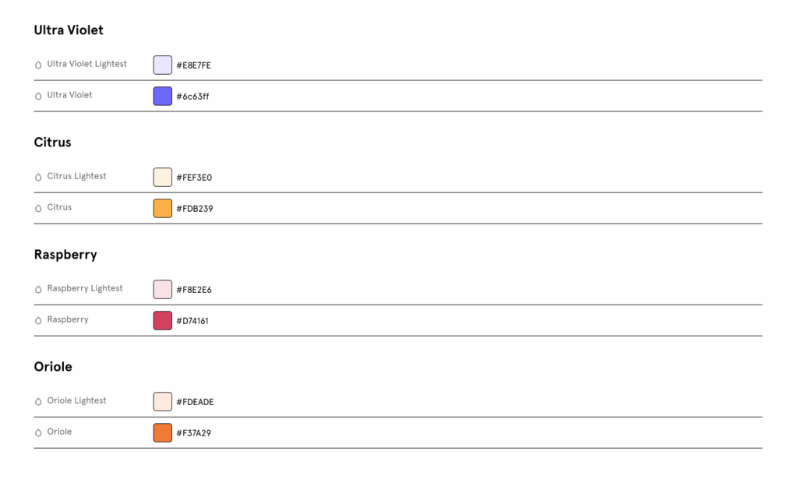Click the droplet icon beside Ultra Violet Lightest

pyautogui.click(x=38, y=65)
